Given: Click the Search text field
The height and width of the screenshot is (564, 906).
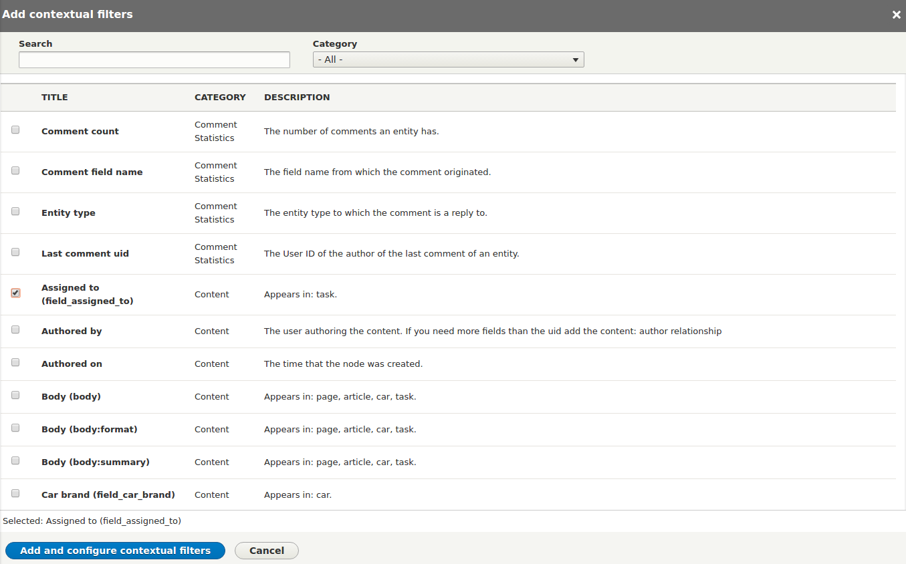Looking at the screenshot, I should point(154,60).
